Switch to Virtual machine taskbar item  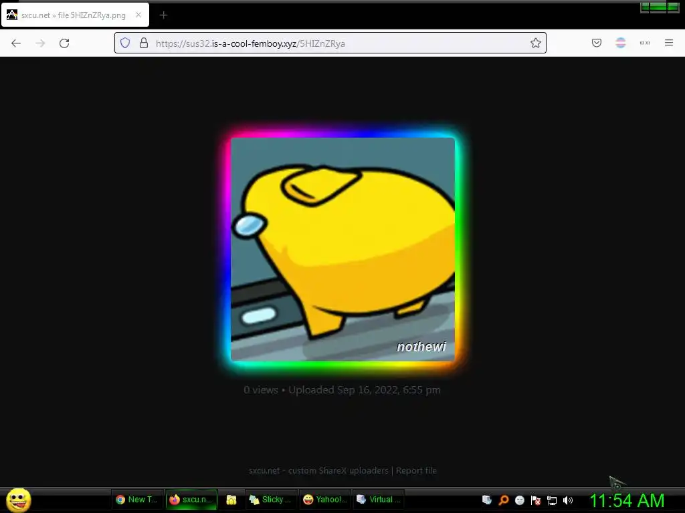(379, 500)
